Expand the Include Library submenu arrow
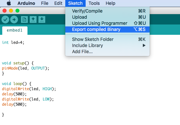 (x=144, y=45)
